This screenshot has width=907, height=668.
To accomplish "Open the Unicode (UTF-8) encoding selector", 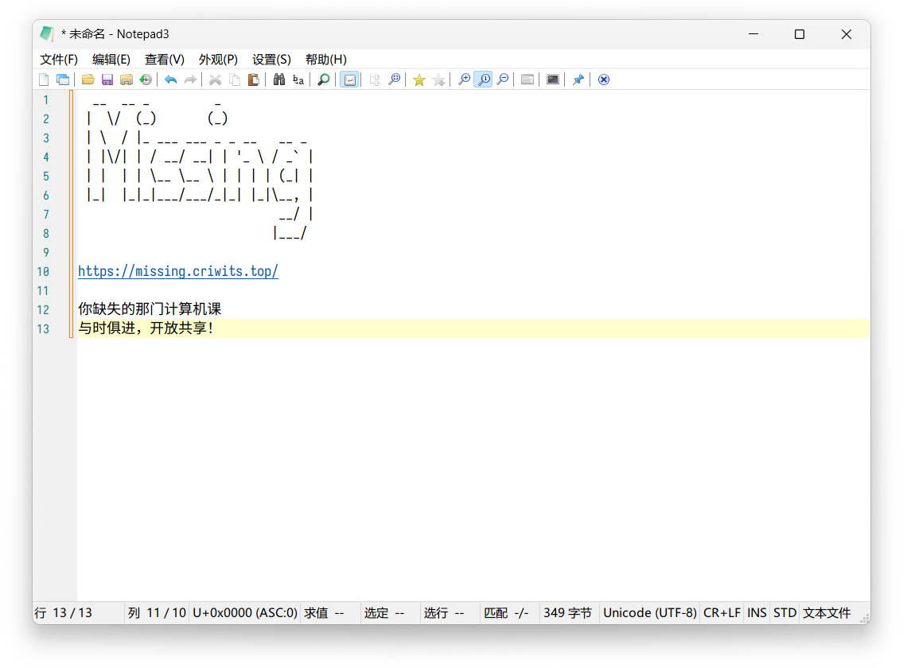I will pyautogui.click(x=649, y=613).
